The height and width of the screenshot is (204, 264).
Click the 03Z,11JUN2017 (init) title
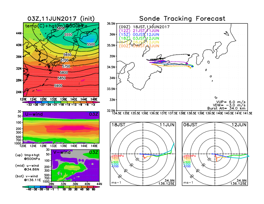61,18
